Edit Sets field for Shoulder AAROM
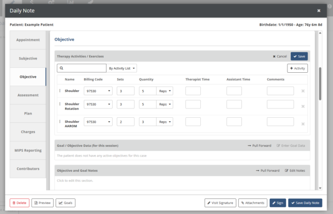The width and height of the screenshot is (333, 214). [125, 122]
